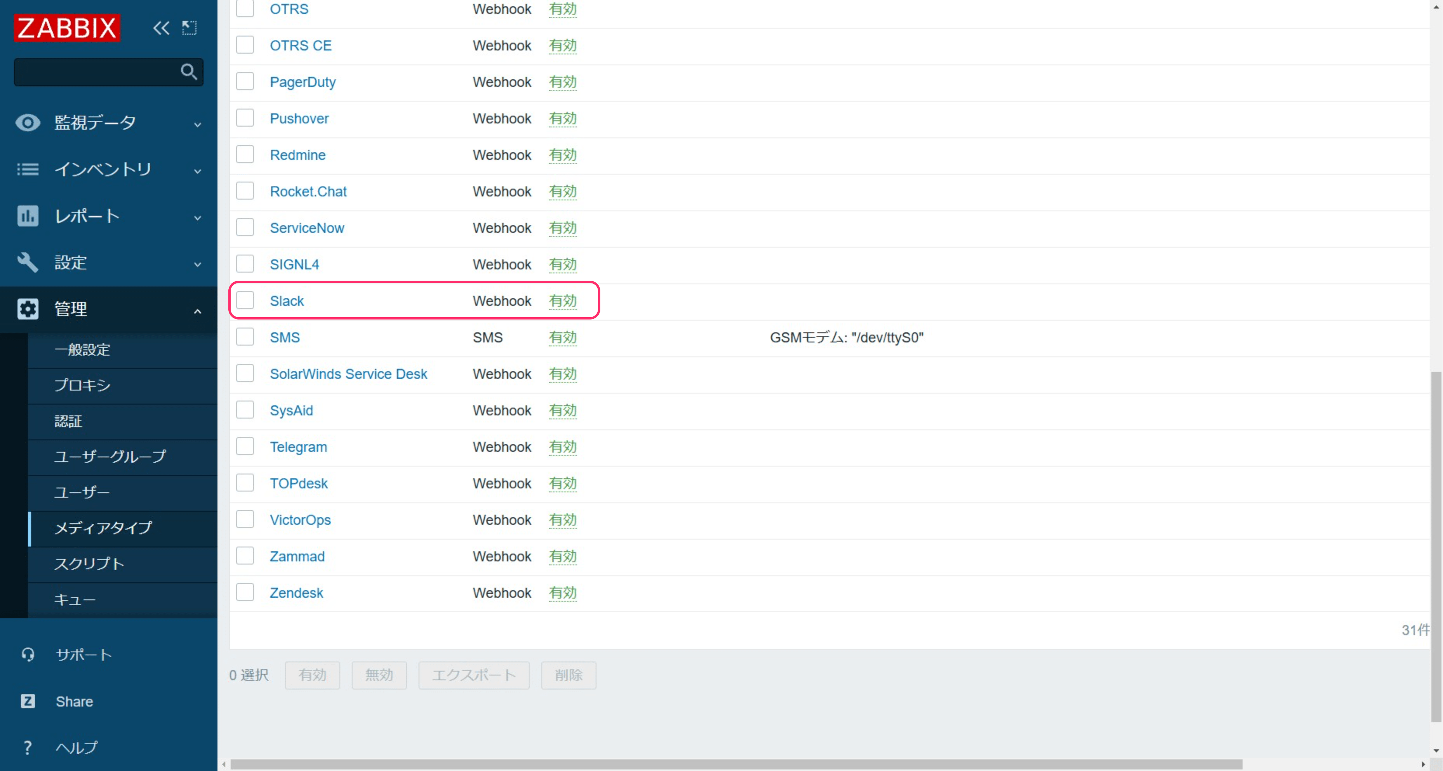Check the Slack media type checkbox
1443x771 pixels.
[x=245, y=300]
